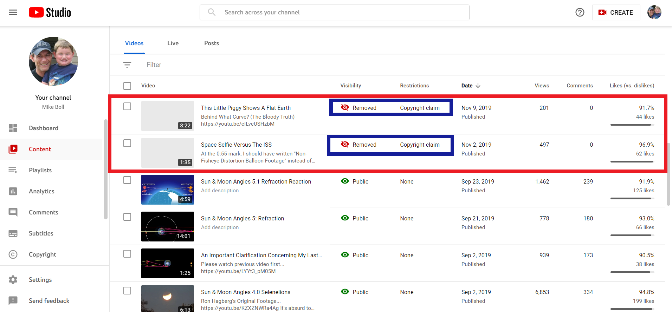Click Copyright claim for Space Selfie
This screenshot has height=312, width=672.
coord(420,145)
